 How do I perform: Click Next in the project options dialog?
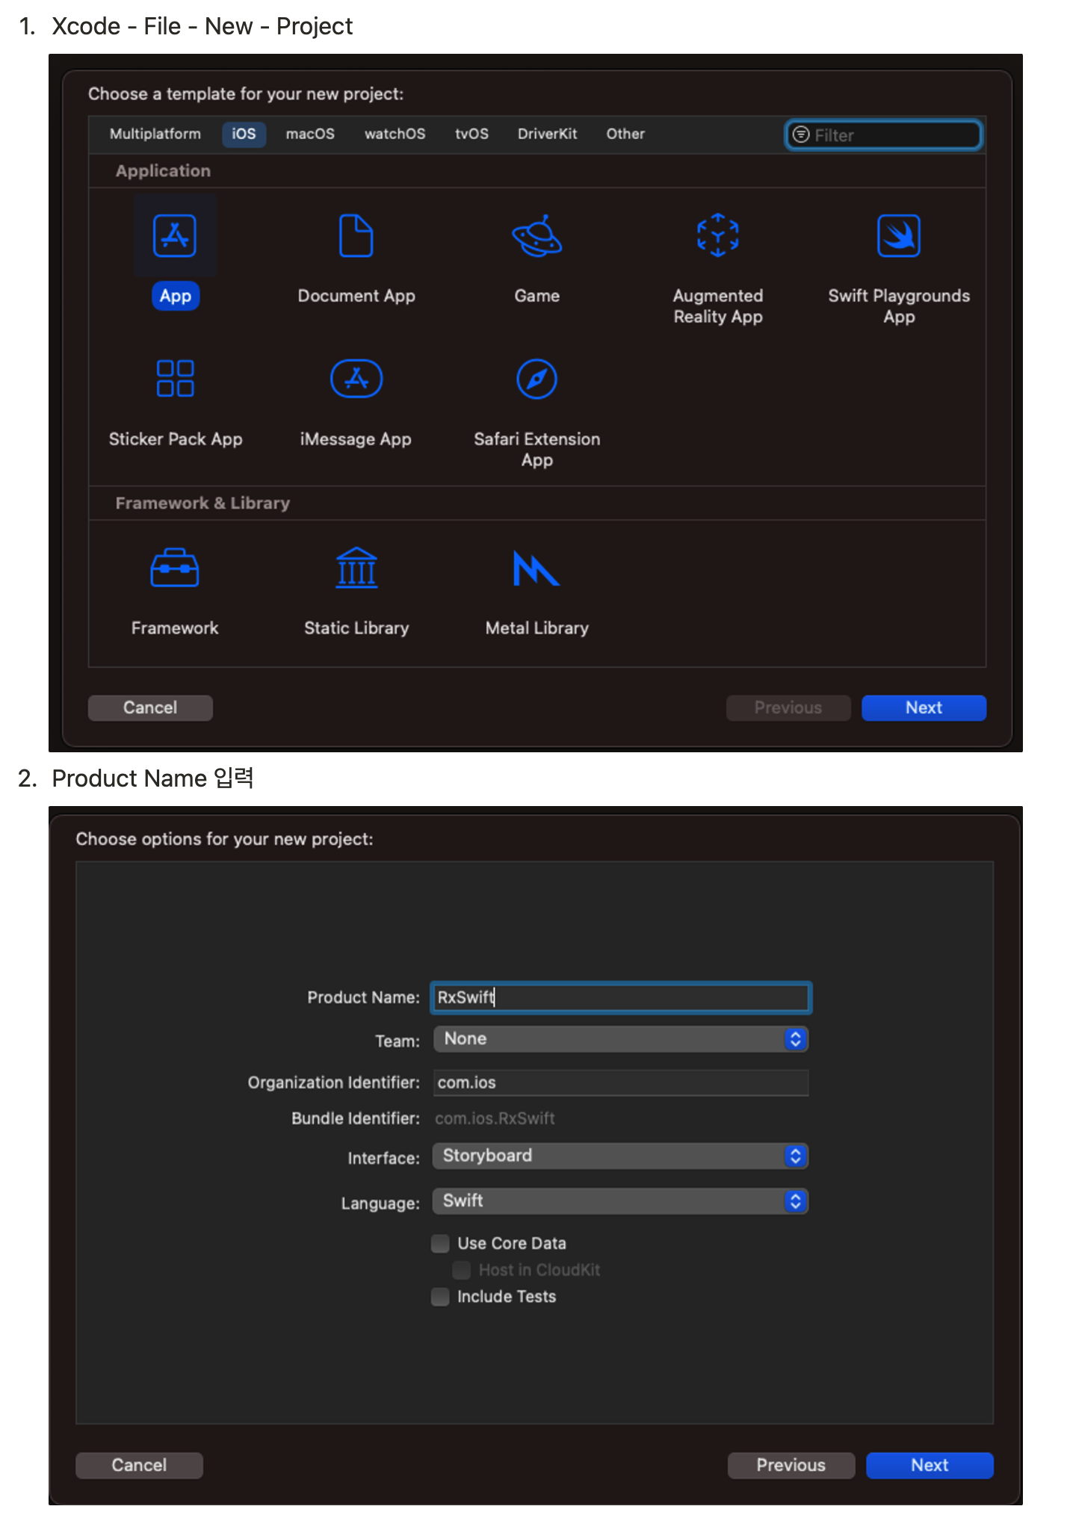point(930,1465)
